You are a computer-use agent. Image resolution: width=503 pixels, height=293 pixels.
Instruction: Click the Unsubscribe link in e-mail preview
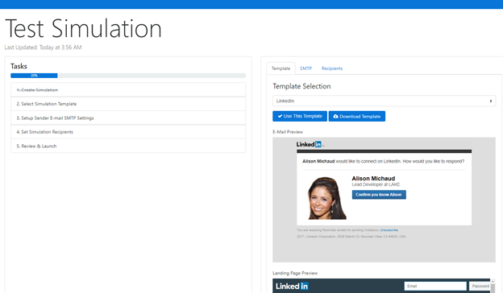(x=389, y=230)
